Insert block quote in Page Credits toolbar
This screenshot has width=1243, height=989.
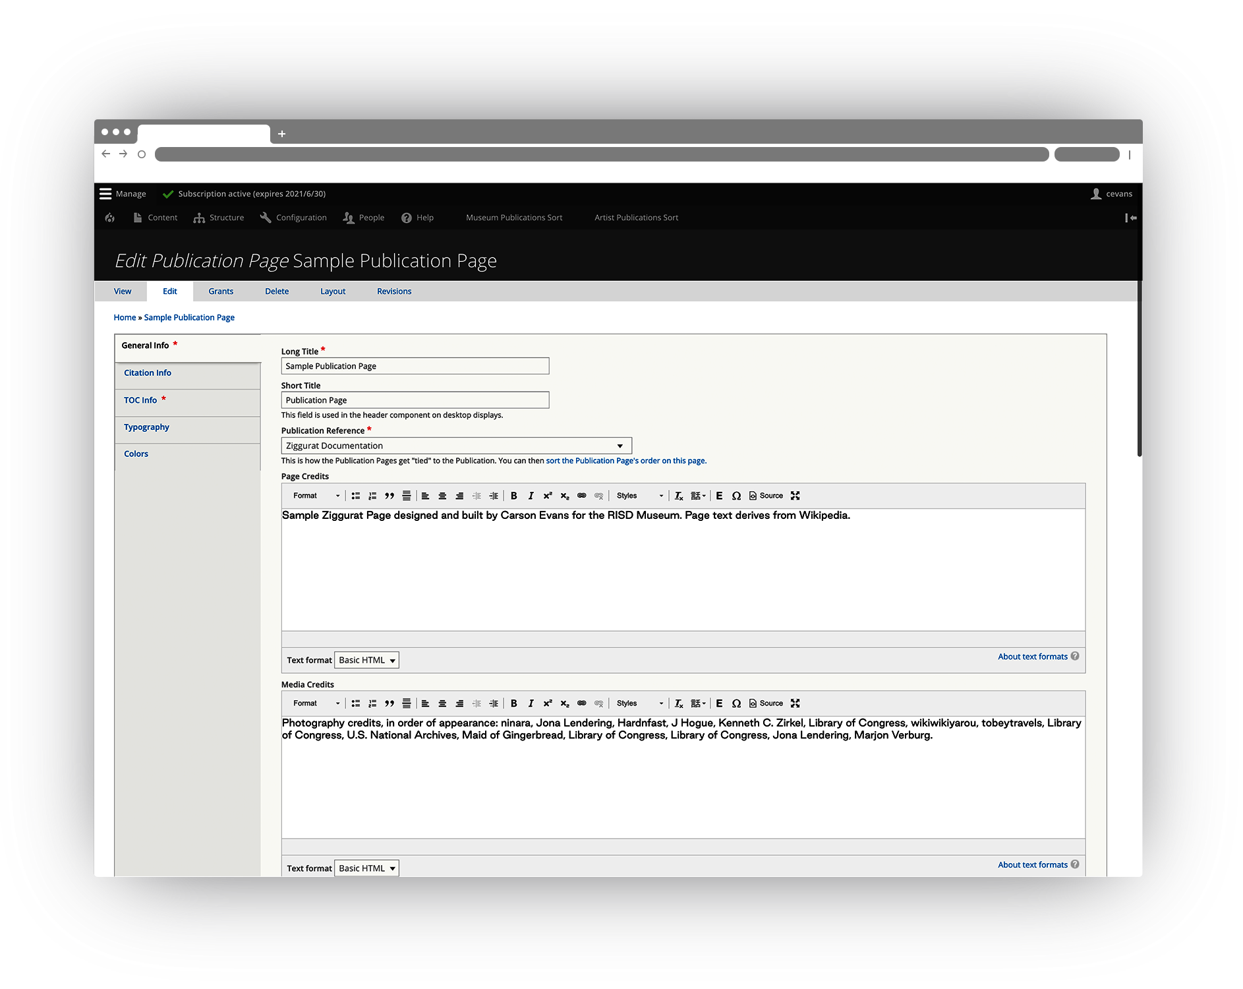click(x=390, y=496)
